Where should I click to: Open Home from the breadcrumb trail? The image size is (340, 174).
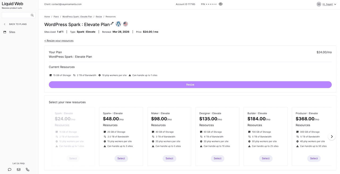(47, 16)
